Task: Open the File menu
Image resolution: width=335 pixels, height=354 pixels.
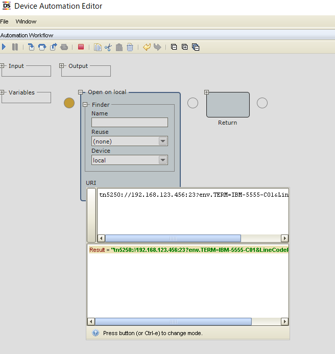Action: (5, 21)
